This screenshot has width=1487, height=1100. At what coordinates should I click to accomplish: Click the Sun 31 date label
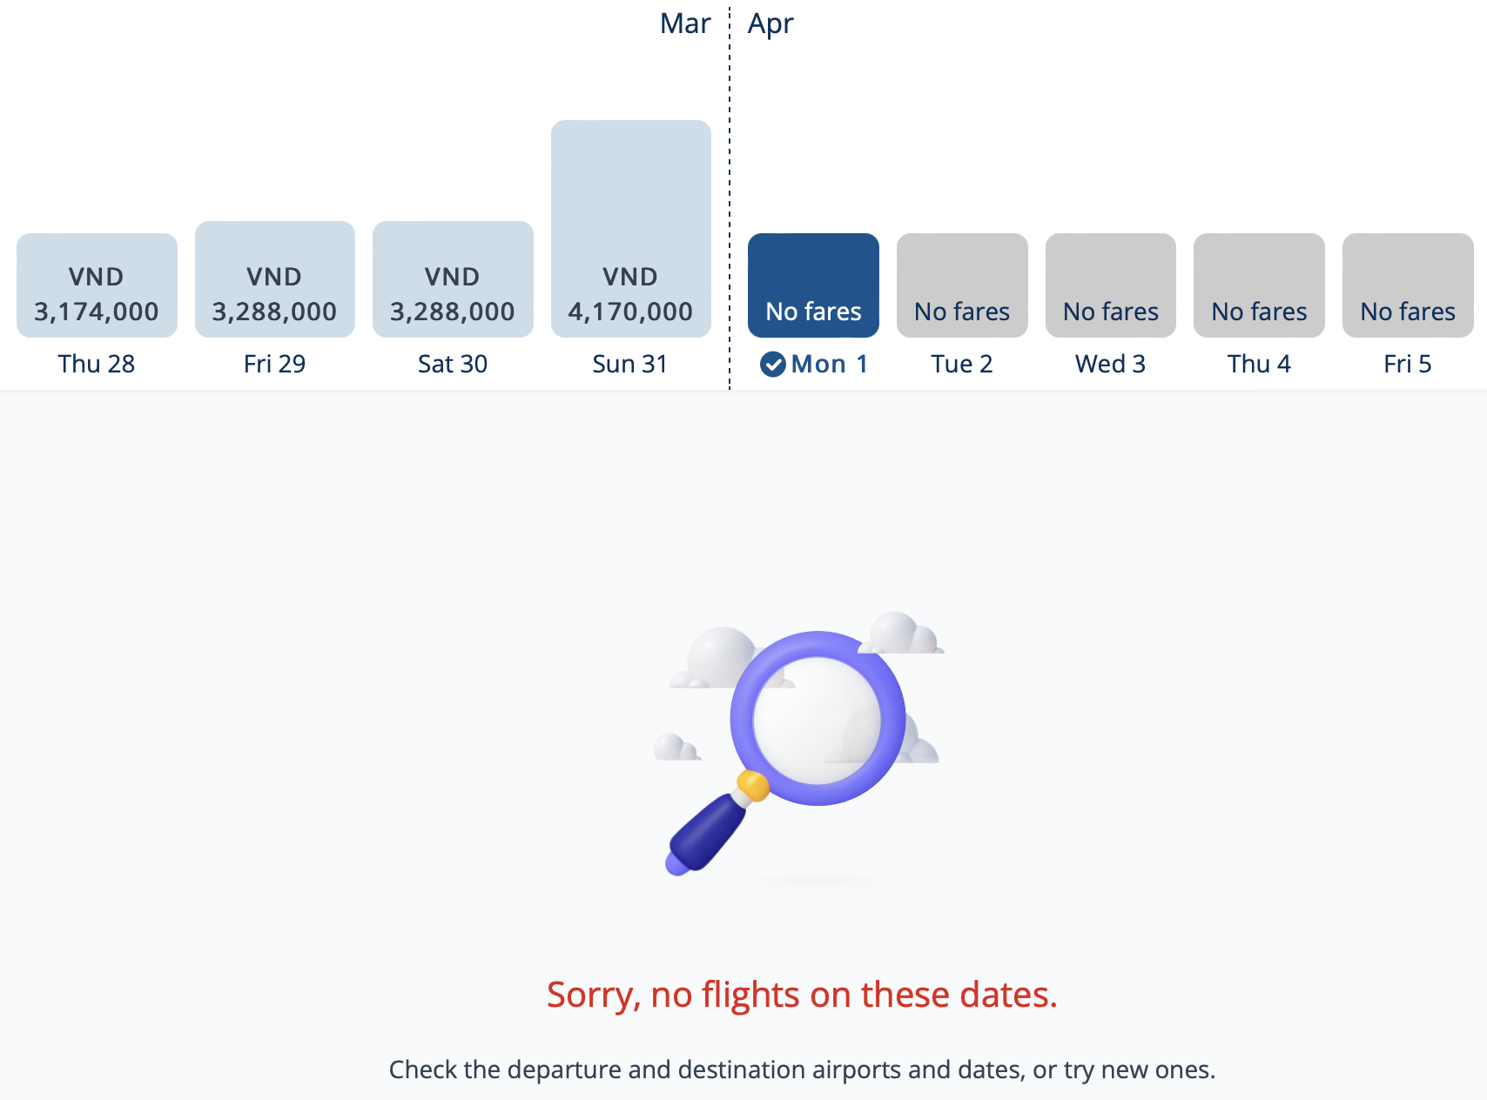click(629, 364)
